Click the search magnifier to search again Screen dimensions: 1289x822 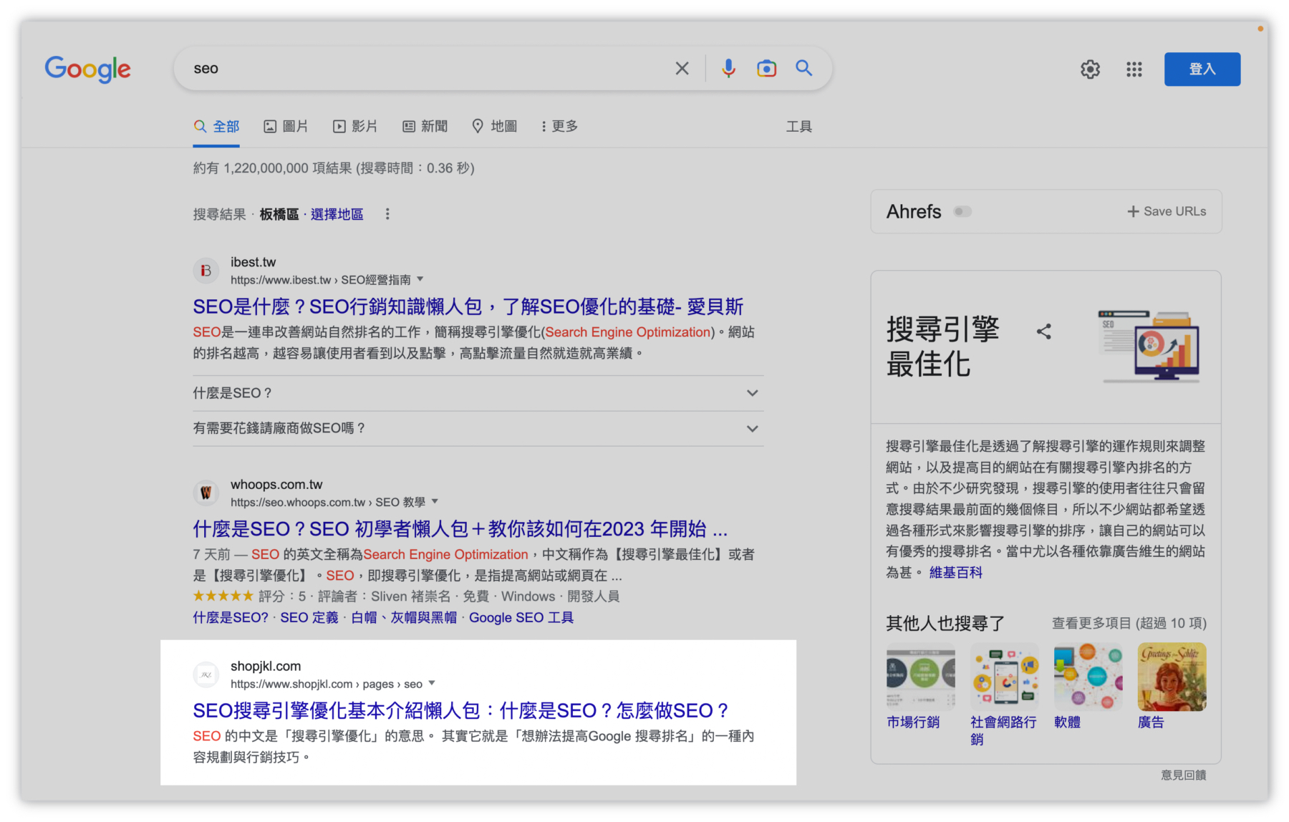(x=804, y=68)
